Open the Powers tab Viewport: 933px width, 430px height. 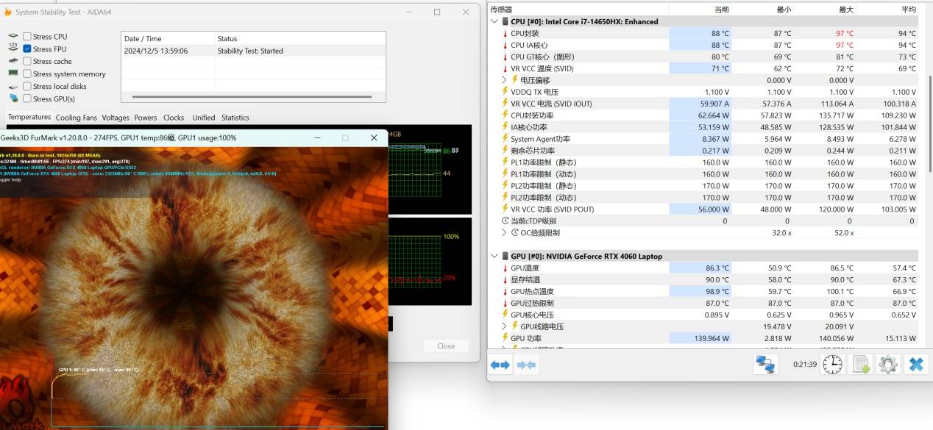[x=146, y=118]
